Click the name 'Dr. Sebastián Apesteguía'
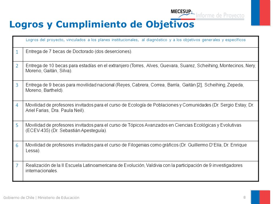 pyautogui.click(x=79, y=131)
